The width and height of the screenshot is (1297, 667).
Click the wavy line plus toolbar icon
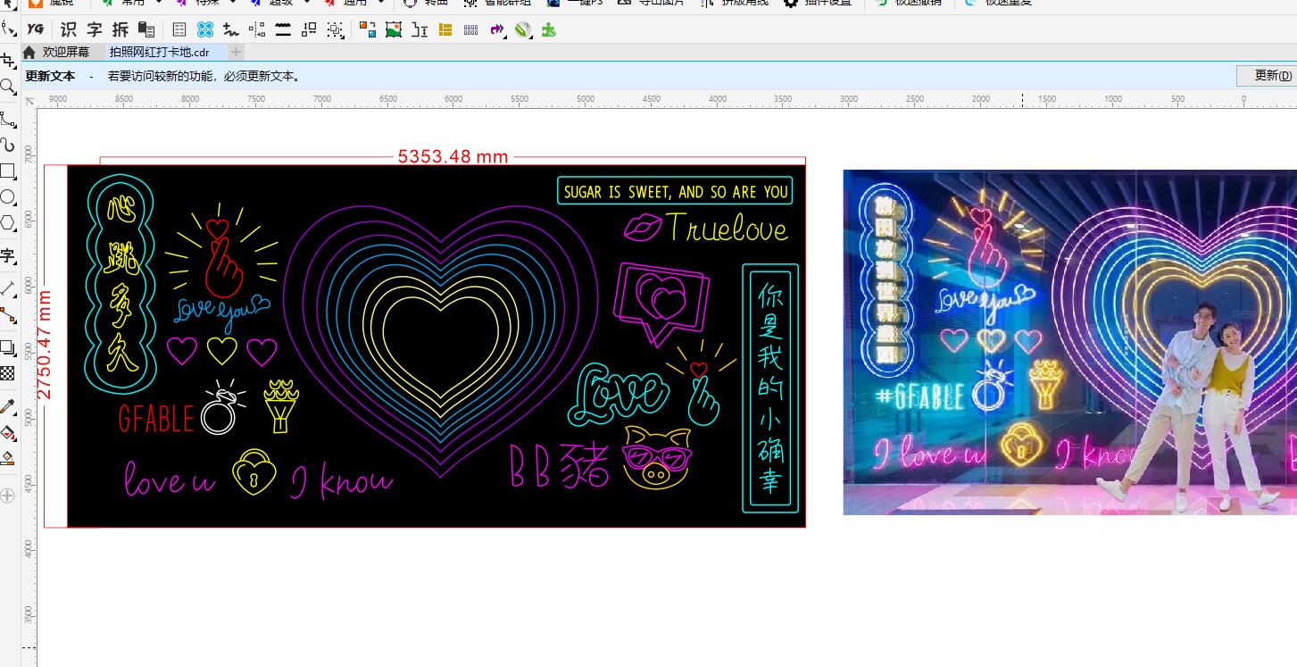click(231, 29)
